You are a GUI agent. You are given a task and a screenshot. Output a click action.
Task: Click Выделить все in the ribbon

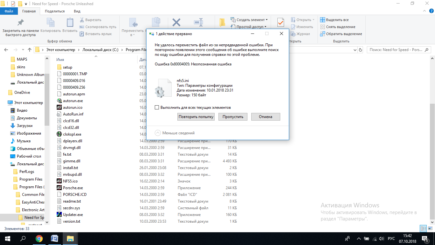pos(334,20)
